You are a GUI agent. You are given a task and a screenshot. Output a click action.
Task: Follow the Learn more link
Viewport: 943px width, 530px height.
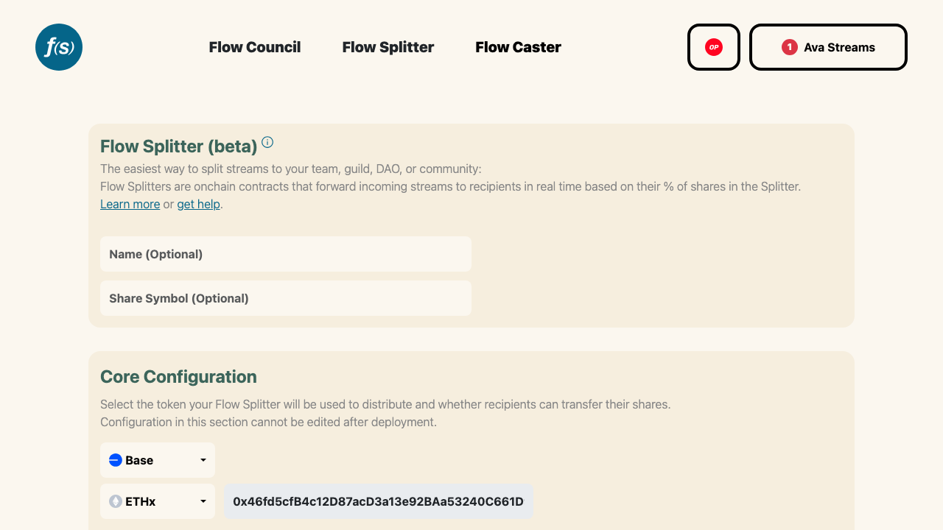130,204
